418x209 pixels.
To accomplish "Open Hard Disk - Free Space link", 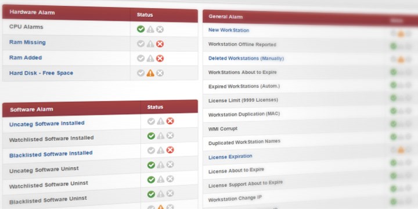I will pyautogui.click(x=41, y=73).
